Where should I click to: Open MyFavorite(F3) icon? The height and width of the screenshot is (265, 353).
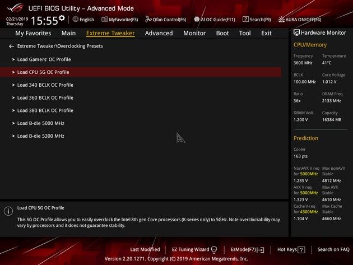click(104, 20)
